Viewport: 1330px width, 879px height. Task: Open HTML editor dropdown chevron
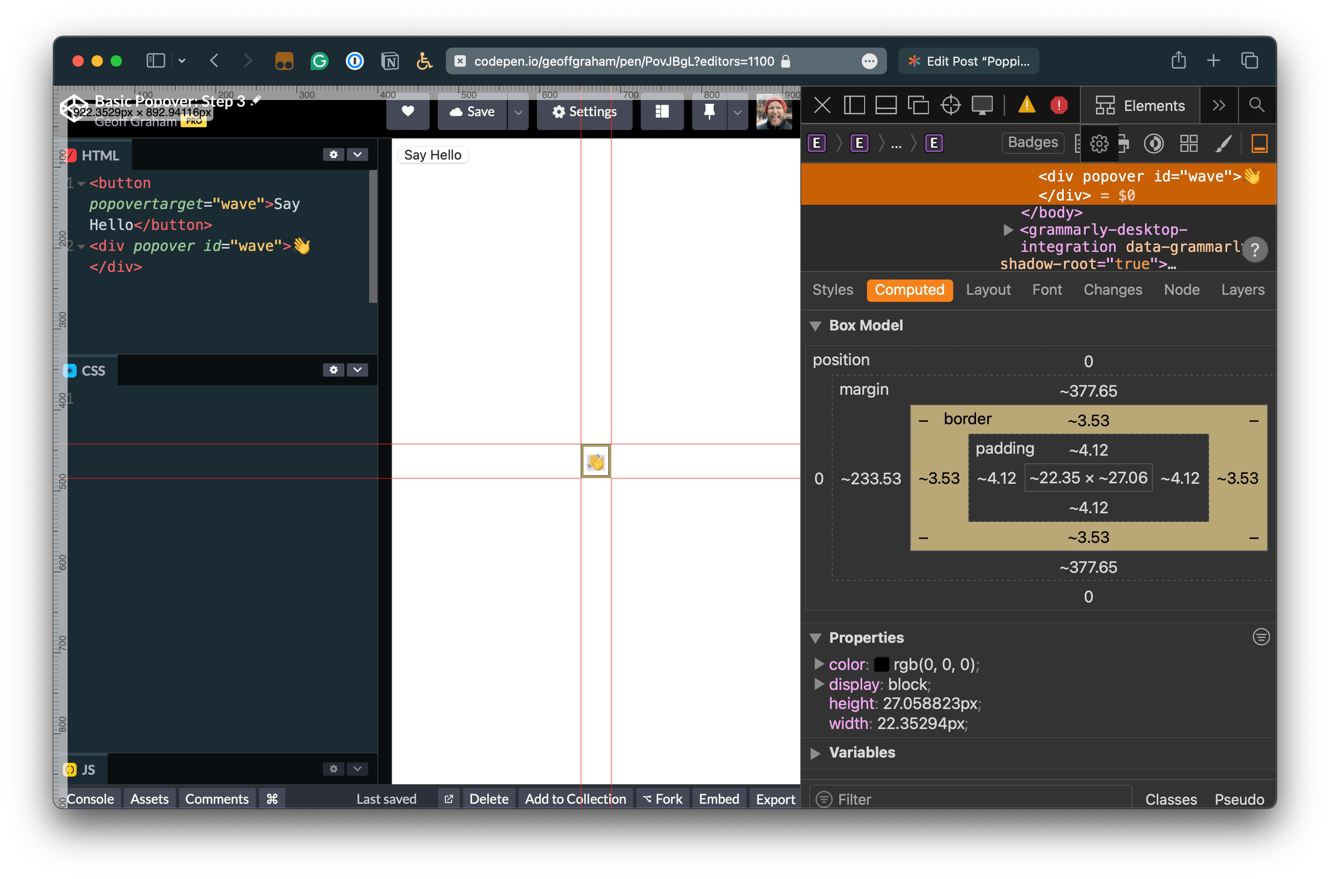(357, 155)
